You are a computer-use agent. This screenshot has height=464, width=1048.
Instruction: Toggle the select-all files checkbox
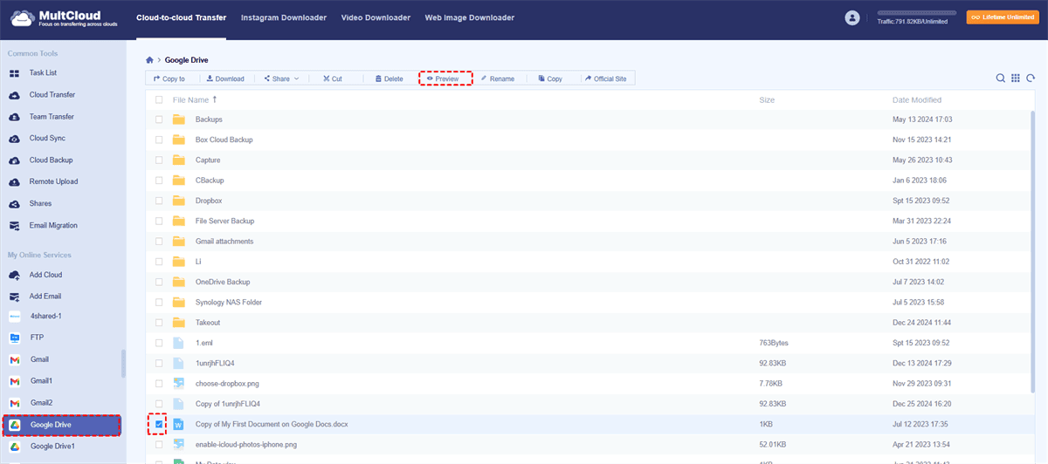pyautogui.click(x=159, y=100)
